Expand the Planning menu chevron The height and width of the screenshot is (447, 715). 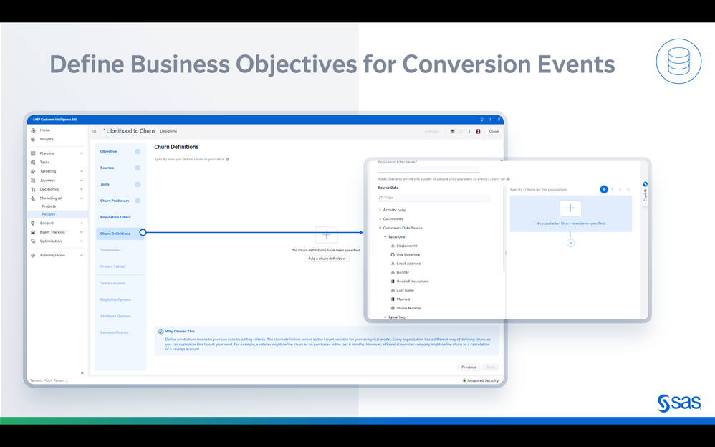(x=82, y=154)
